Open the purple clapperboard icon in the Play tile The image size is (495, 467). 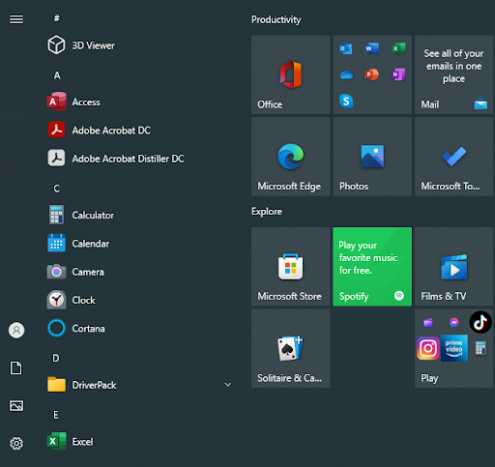tap(428, 322)
